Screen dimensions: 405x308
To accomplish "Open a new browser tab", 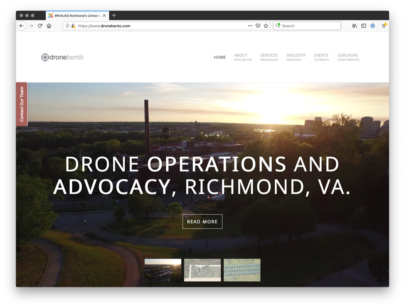I will [x=114, y=15].
